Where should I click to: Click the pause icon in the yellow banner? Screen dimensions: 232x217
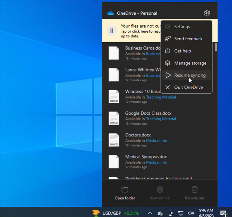point(111,31)
